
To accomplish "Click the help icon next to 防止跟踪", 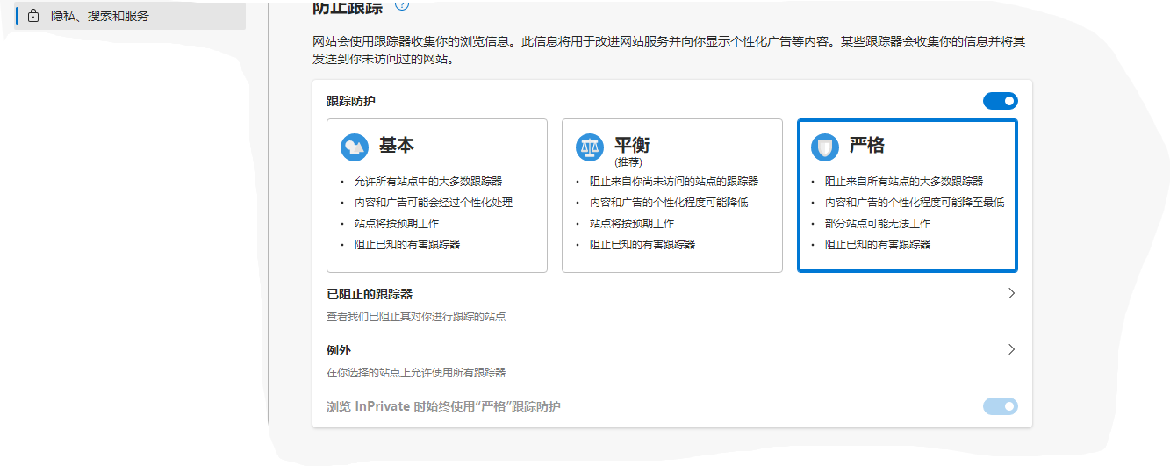I will 402,4.
